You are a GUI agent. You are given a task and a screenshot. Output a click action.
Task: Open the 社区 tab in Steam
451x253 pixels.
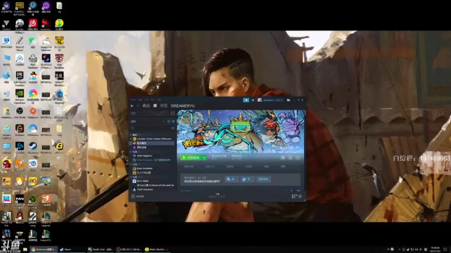164,106
